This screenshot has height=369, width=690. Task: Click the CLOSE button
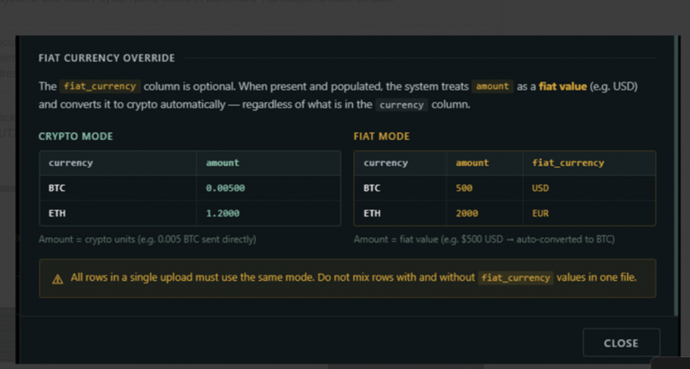pos(621,343)
